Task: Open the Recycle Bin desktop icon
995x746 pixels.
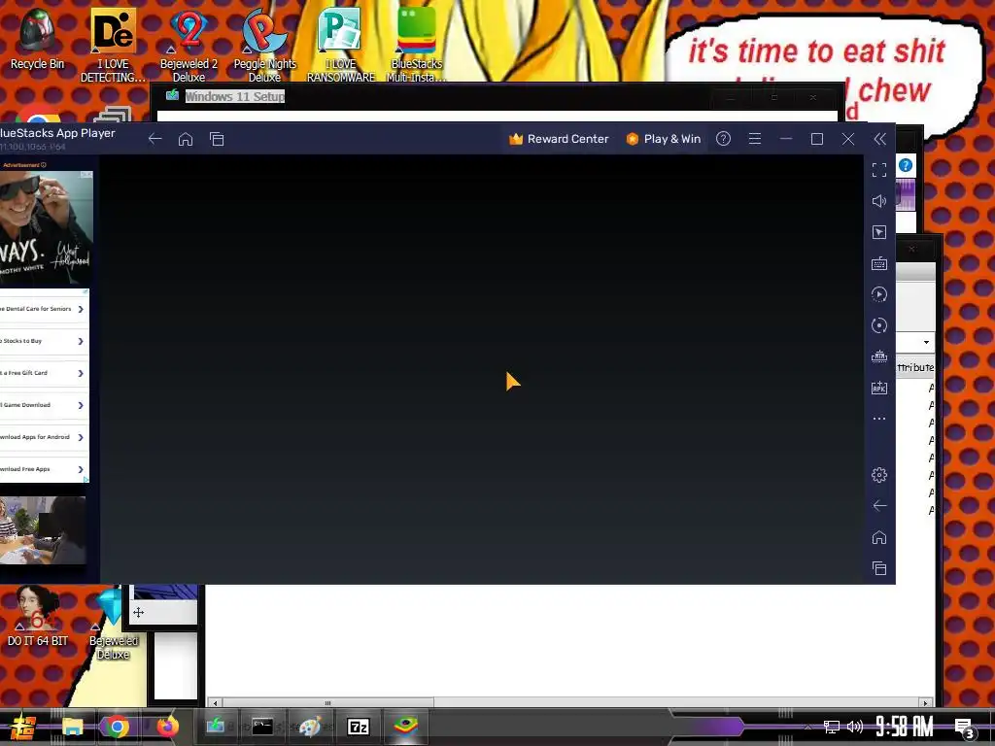Action: [37, 39]
